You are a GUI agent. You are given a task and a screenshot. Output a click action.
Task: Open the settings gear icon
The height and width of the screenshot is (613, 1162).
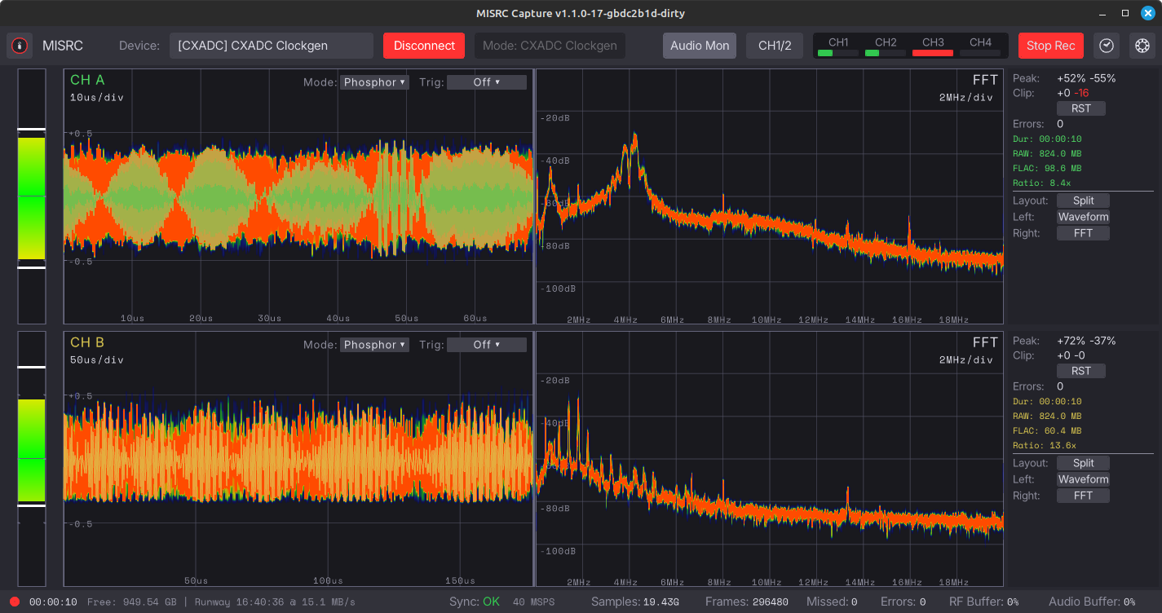point(1142,46)
